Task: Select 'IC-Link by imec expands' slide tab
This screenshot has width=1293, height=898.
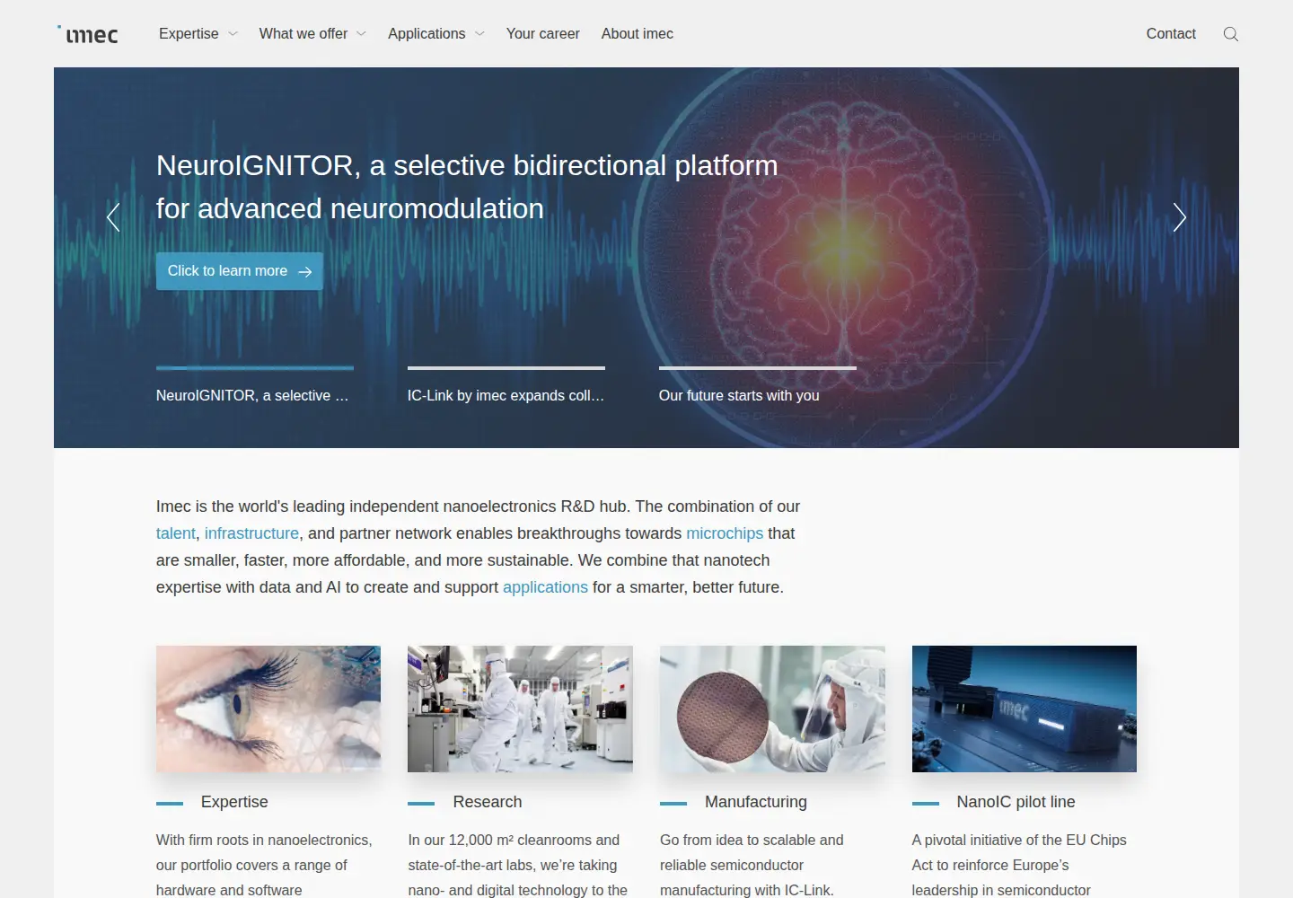Action: tap(506, 386)
